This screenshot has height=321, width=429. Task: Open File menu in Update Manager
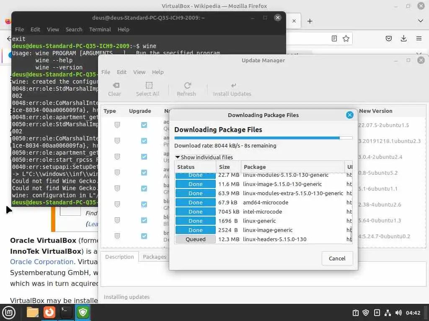click(106, 72)
